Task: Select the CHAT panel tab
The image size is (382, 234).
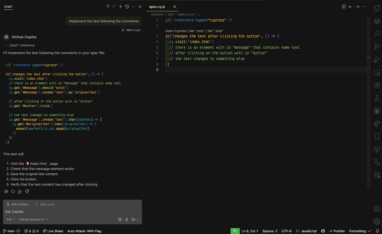Action: coord(8,7)
